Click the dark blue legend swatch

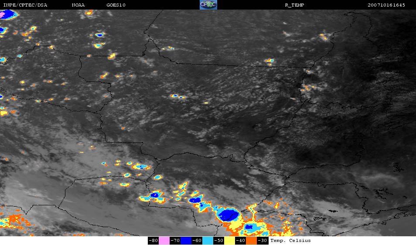pos(186,241)
